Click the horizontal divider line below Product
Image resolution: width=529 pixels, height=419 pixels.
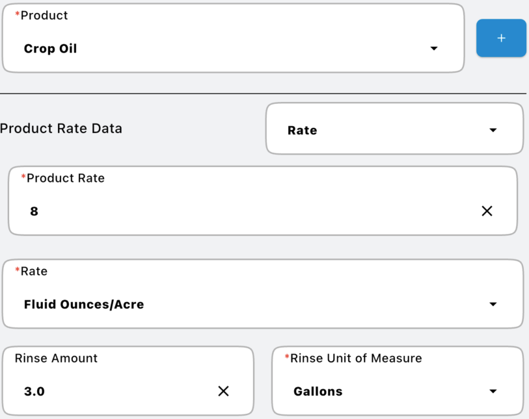(x=260, y=94)
